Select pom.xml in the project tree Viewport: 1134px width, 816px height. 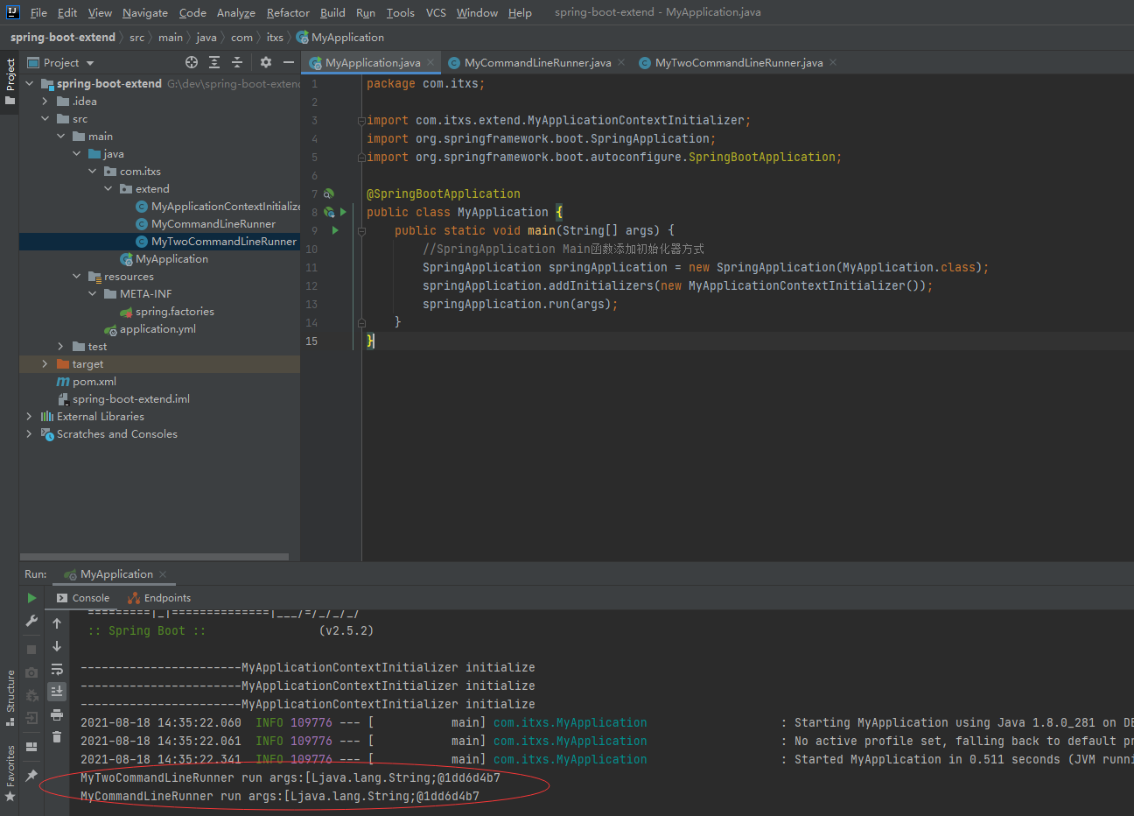(94, 382)
